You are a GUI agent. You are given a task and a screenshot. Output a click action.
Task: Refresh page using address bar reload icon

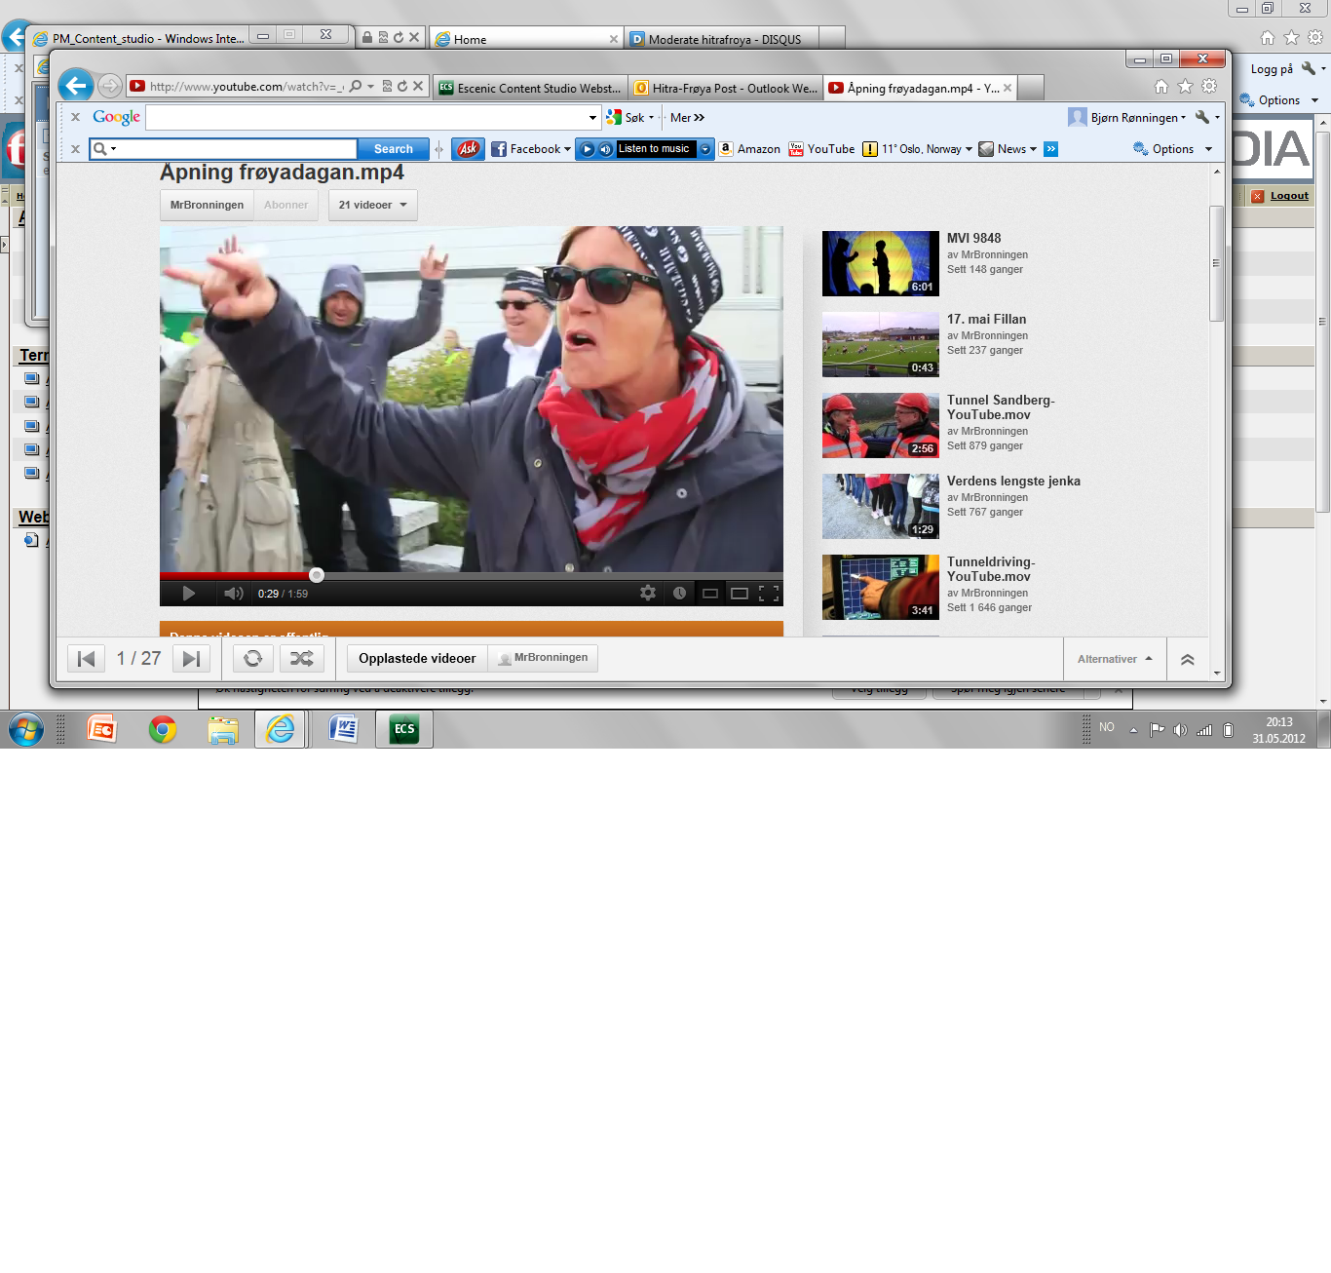pyautogui.click(x=401, y=86)
